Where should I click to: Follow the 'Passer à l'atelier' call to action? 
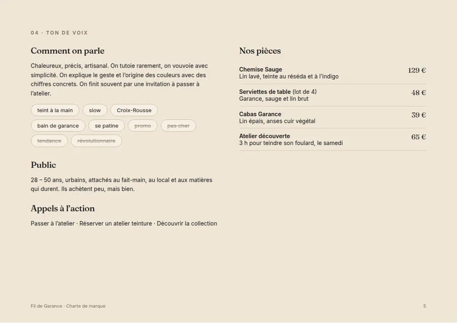coord(52,224)
